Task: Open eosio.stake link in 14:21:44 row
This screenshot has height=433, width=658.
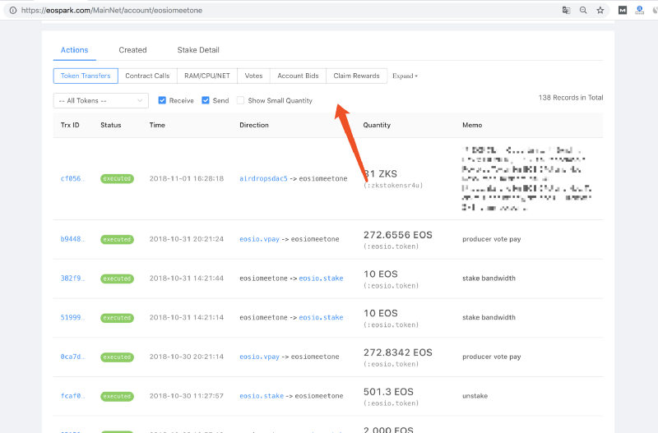Action: tap(321, 279)
